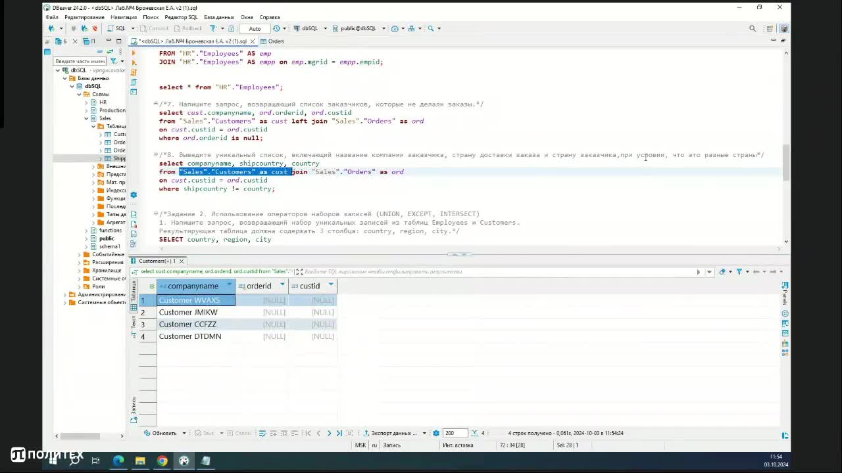
Task: Close the Лаб.№4 SQL script tab
Action: [253, 41]
